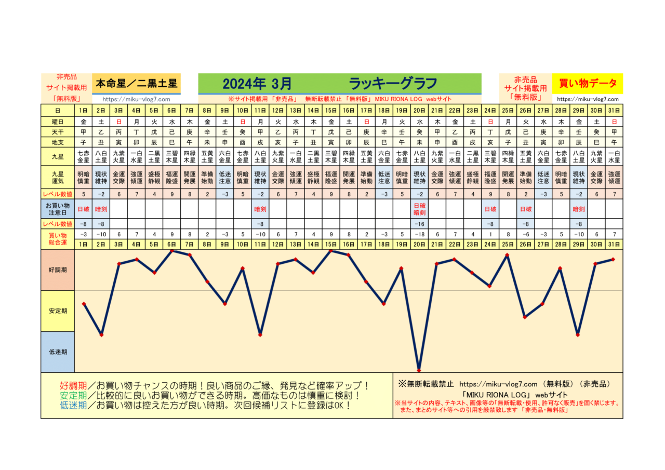The width and height of the screenshot is (665, 470).
Task: Select the 本命星／二黒土星 orange header
Action: point(137,83)
